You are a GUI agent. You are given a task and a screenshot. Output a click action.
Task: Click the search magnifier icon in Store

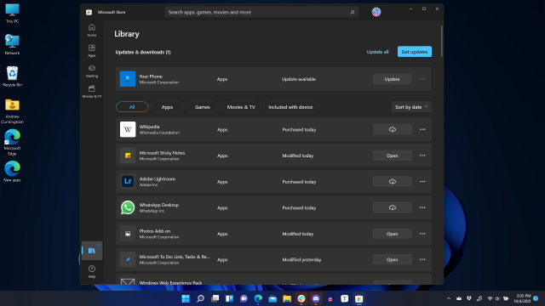[353, 12]
